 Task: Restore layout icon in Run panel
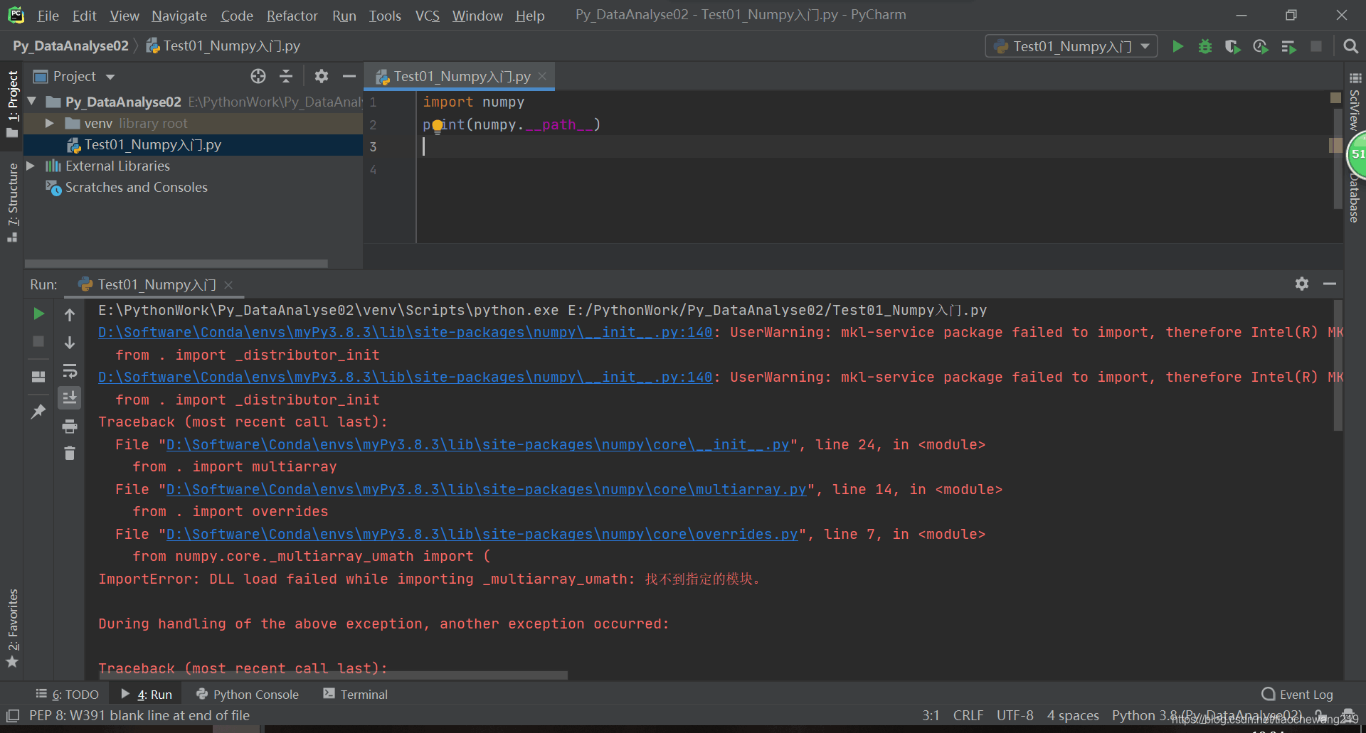click(x=38, y=376)
